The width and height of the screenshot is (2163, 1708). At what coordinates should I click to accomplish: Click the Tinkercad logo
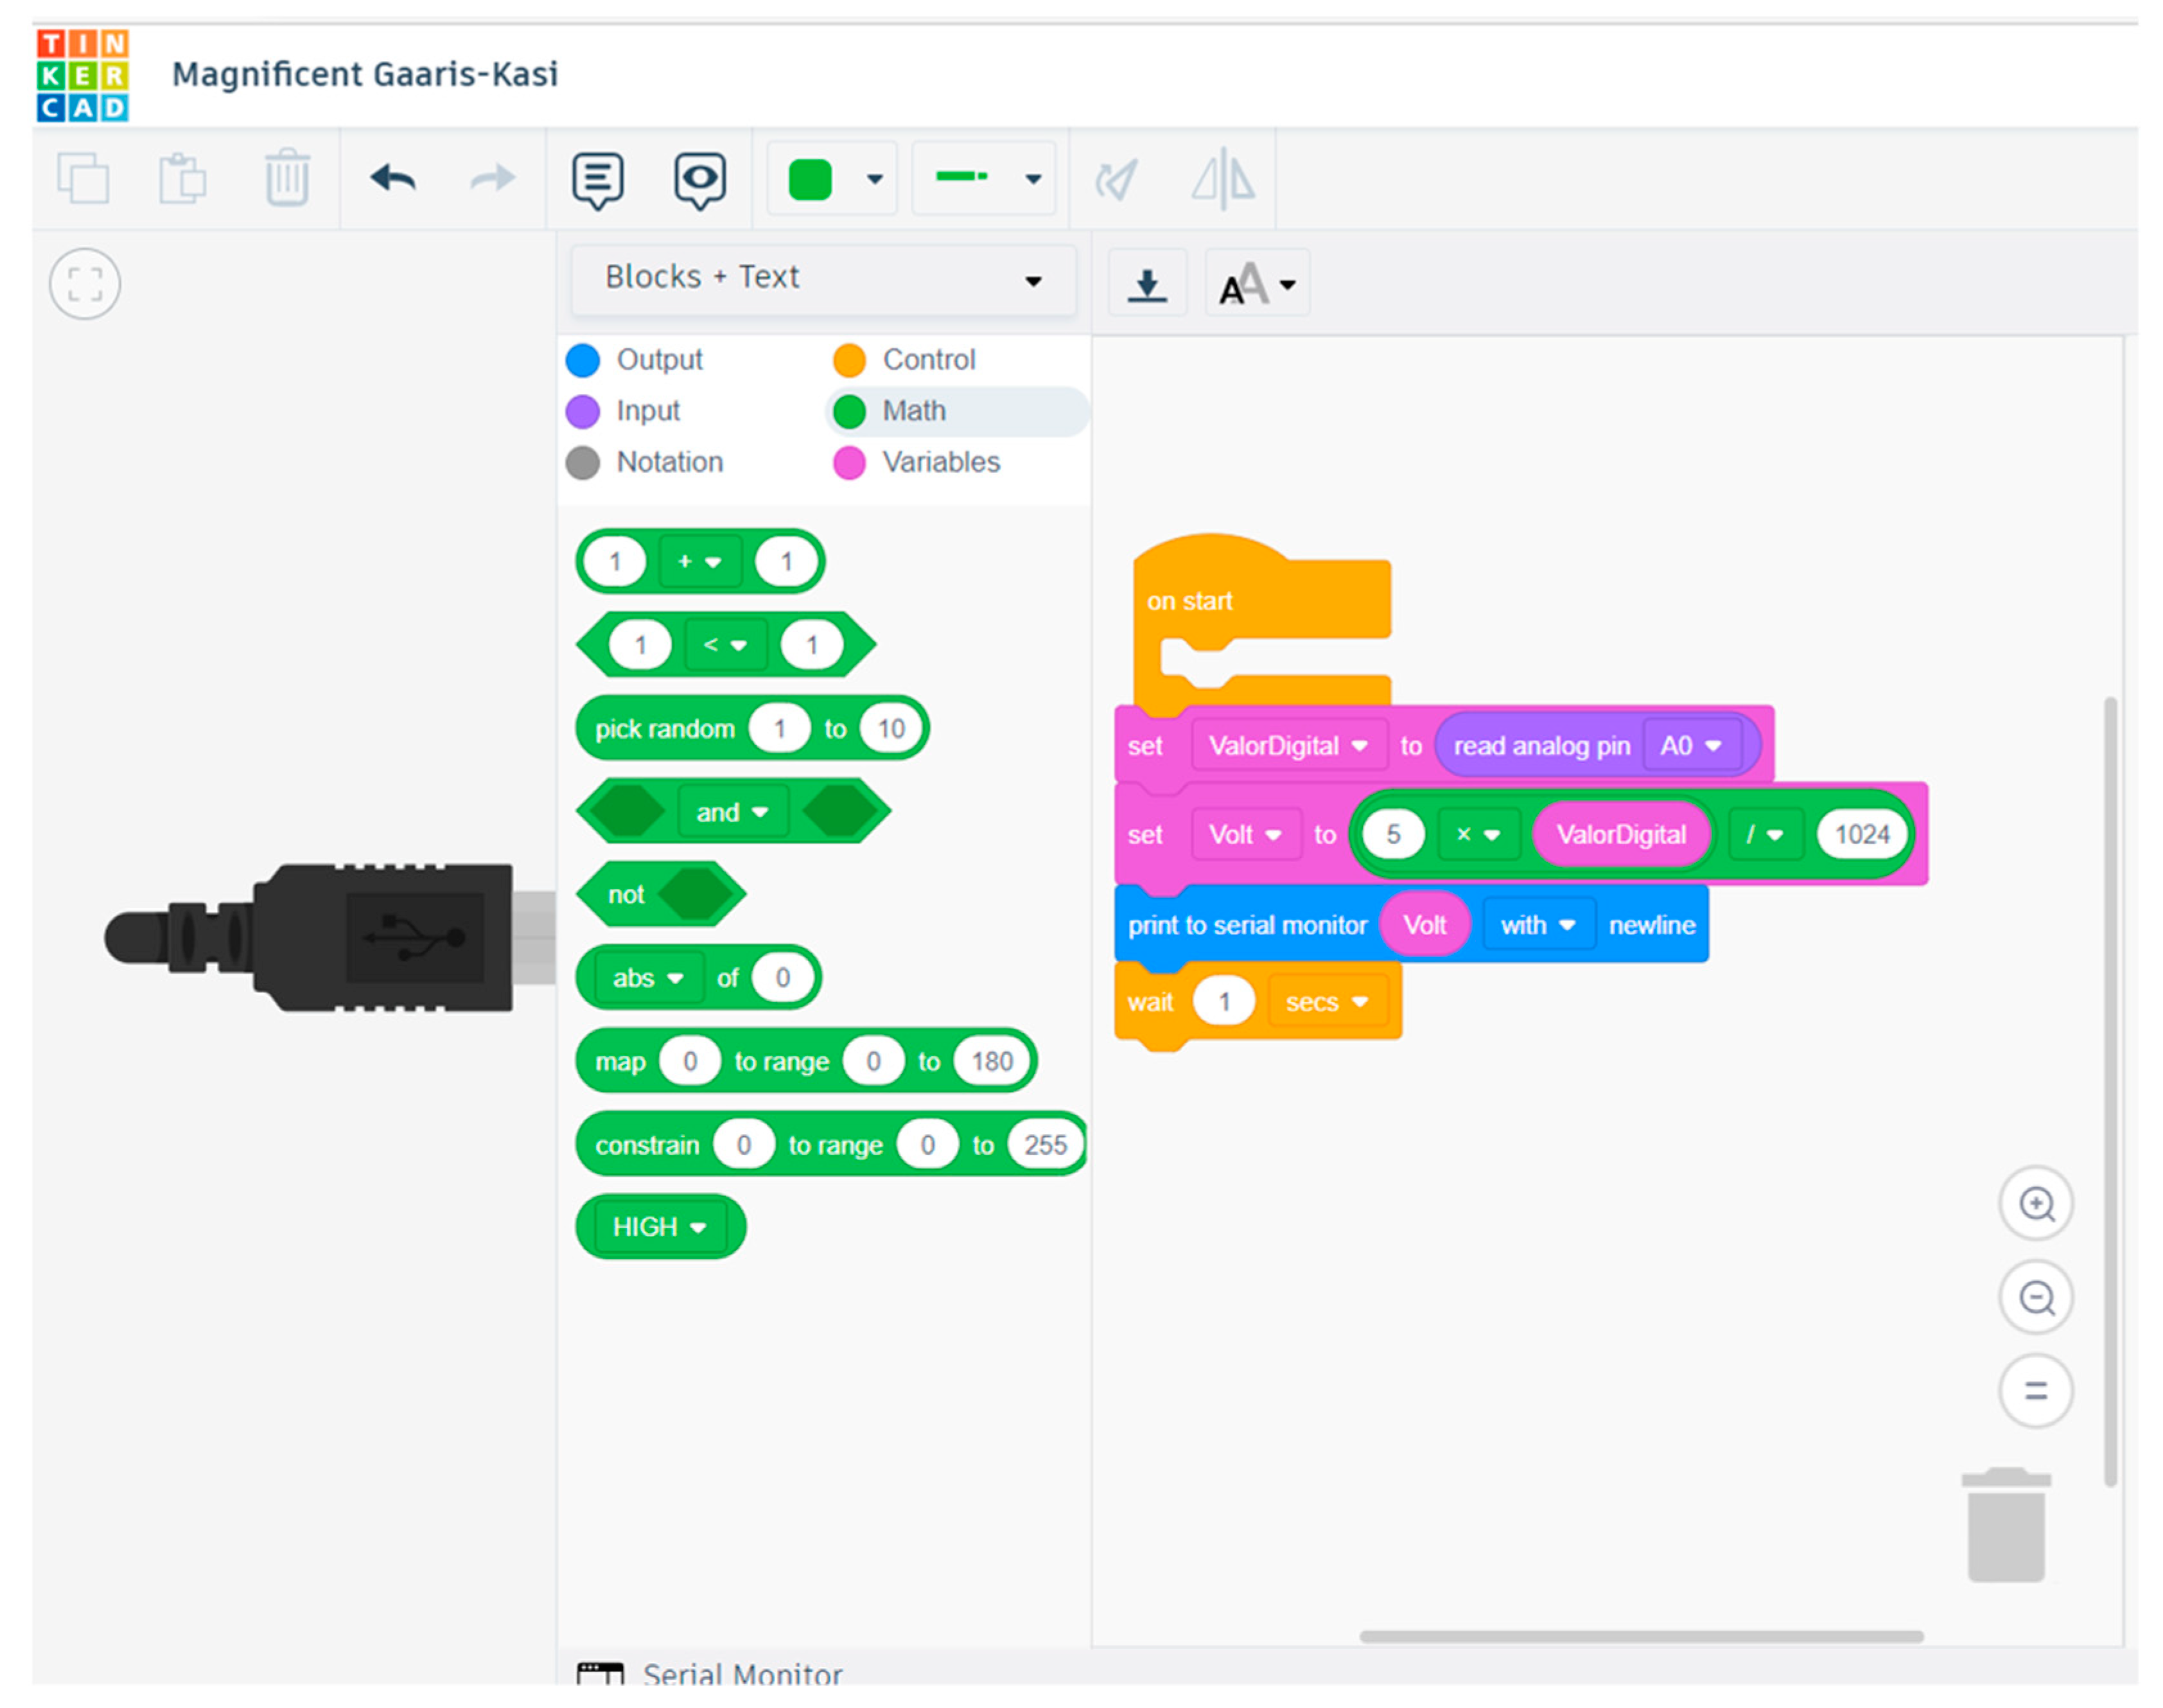click(83, 75)
